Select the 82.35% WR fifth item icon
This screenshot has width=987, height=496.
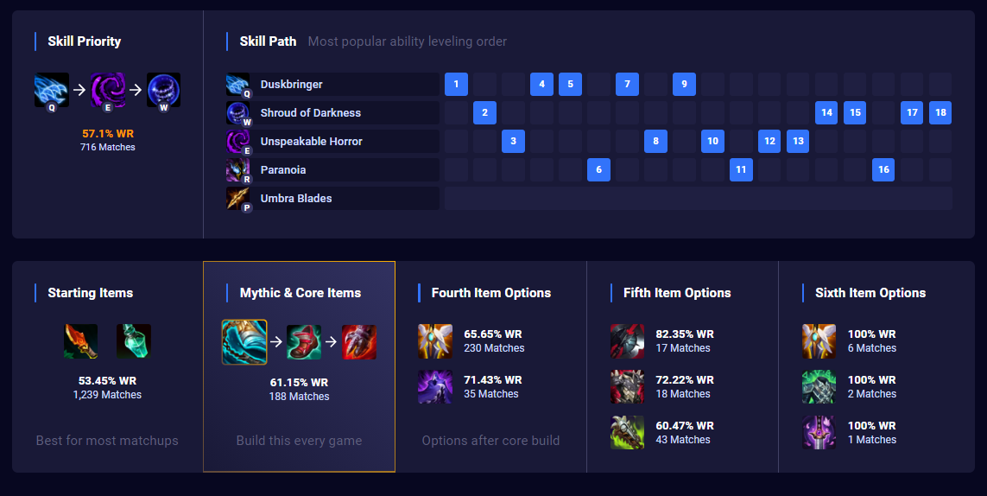coord(627,341)
